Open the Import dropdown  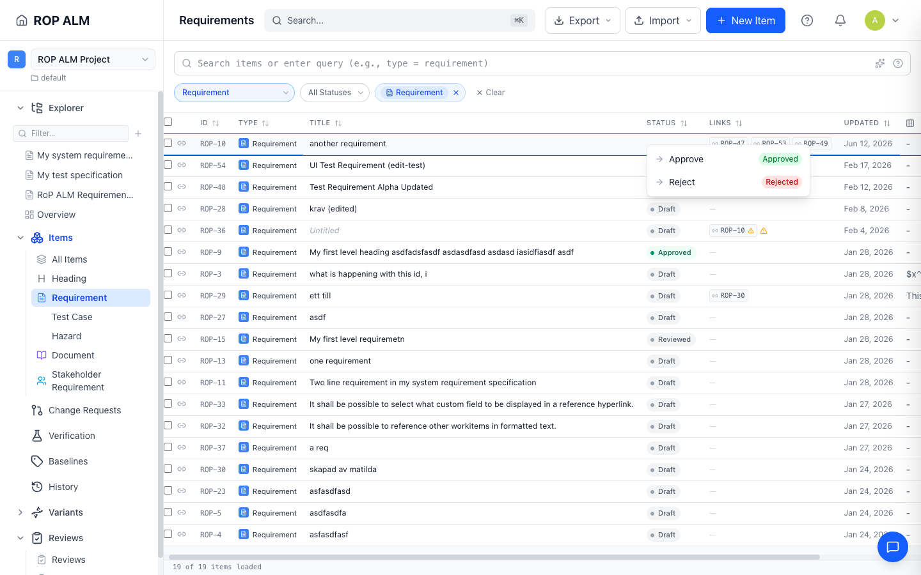pyautogui.click(x=663, y=20)
